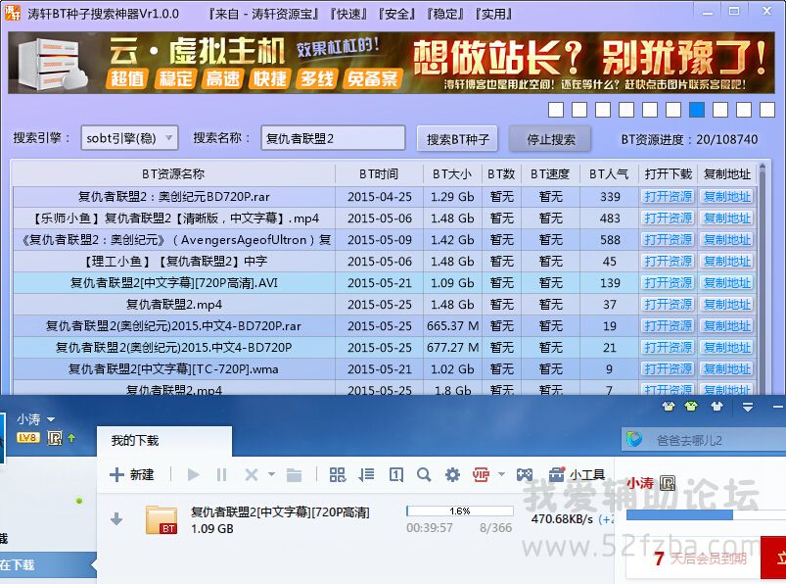Click the magnifier search icon in download toolbar
Viewport: 786px width, 584px height.
click(x=424, y=475)
